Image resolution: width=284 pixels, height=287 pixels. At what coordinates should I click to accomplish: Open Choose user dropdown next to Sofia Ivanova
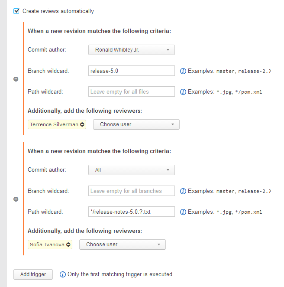pos(123,245)
